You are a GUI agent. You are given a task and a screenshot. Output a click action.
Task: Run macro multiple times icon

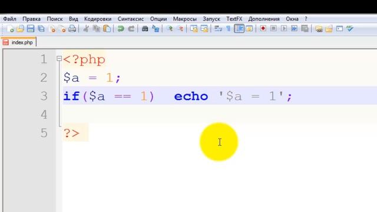coord(294,29)
